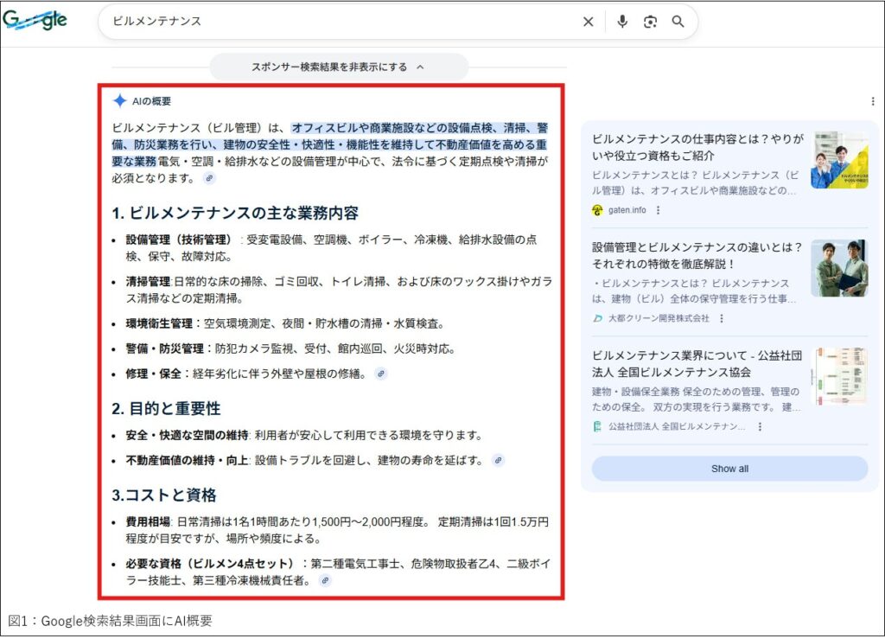Click the gaten.info site favicon

[596, 210]
